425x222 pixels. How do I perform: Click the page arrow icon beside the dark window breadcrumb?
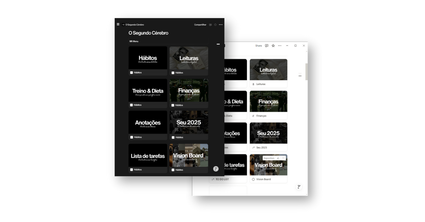[123, 25]
